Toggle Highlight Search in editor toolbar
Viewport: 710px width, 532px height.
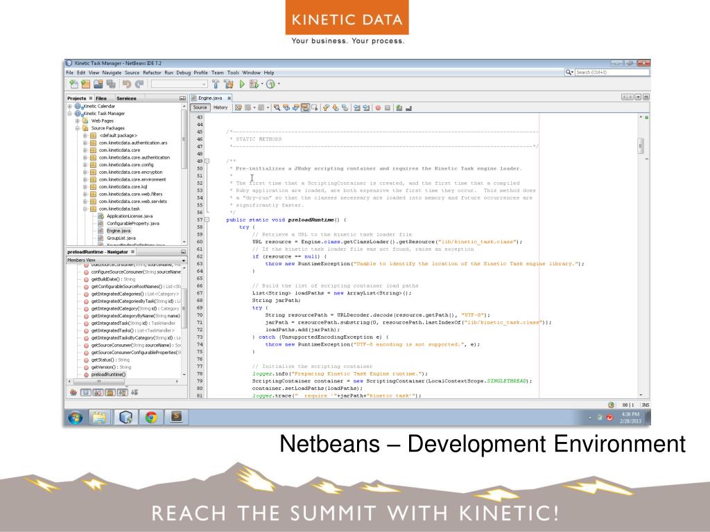pyautogui.click(x=305, y=107)
